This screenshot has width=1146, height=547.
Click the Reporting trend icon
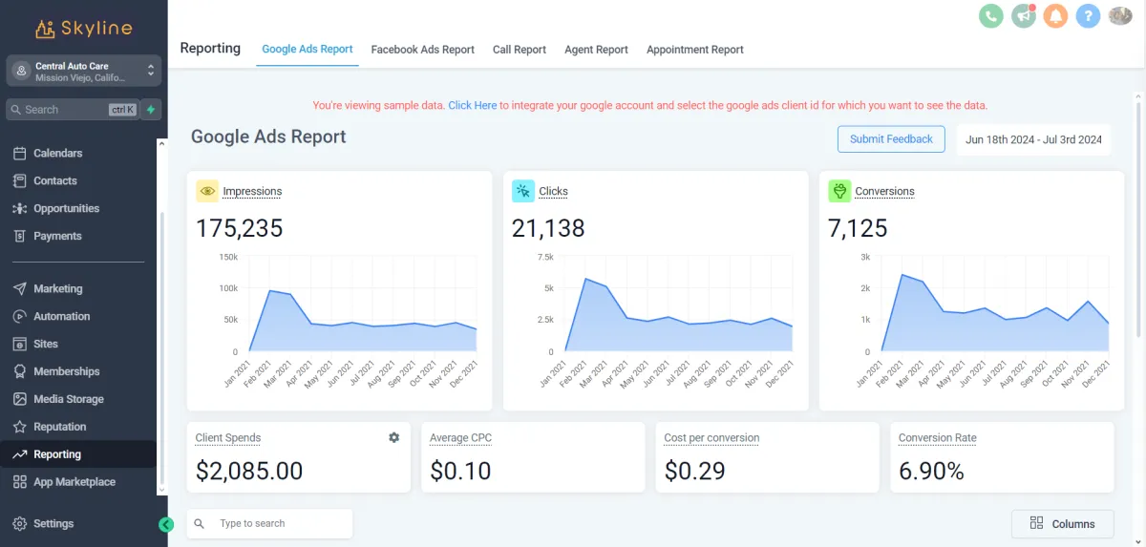(19, 454)
